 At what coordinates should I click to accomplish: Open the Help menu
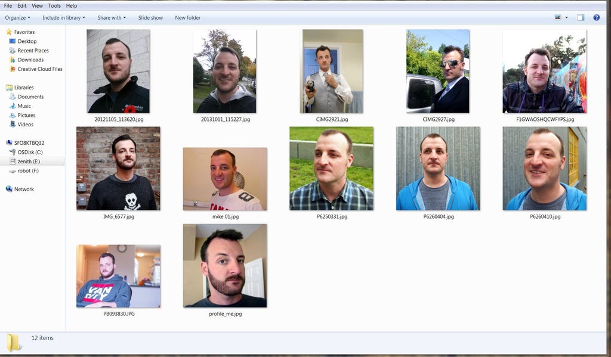point(72,6)
